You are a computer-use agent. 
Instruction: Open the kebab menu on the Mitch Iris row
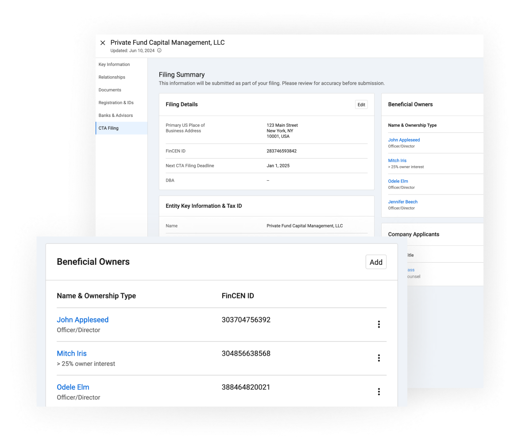pyautogui.click(x=379, y=358)
